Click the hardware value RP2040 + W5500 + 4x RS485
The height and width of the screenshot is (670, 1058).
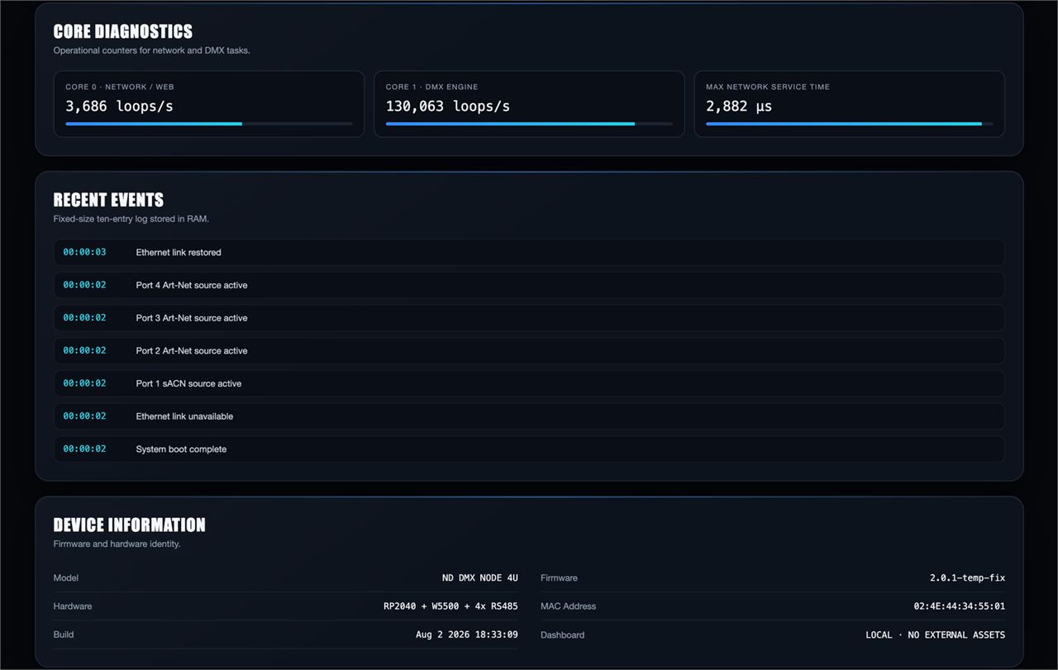[x=451, y=606]
